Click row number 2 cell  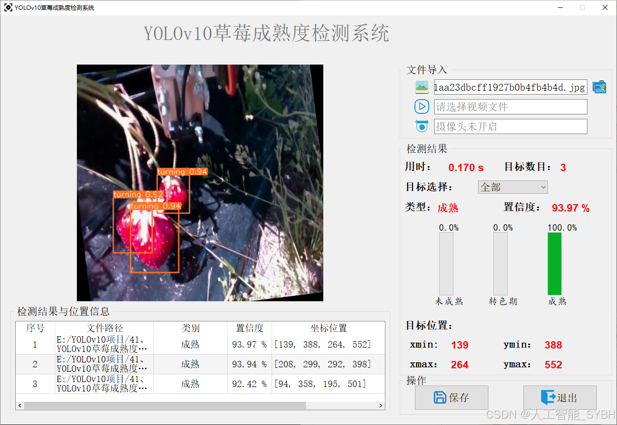35,364
